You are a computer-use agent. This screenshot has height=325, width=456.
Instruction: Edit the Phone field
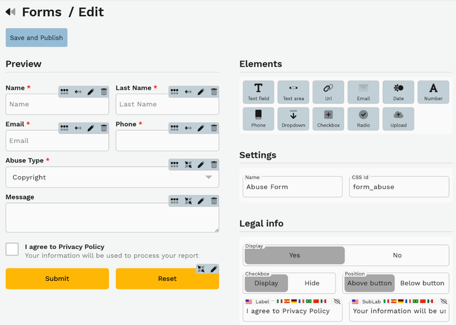(x=201, y=128)
